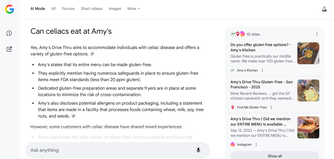The width and height of the screenshot is (334, 159).
Task: Open 'Do you offer gluten free options?' link
Action: point(261,47)
